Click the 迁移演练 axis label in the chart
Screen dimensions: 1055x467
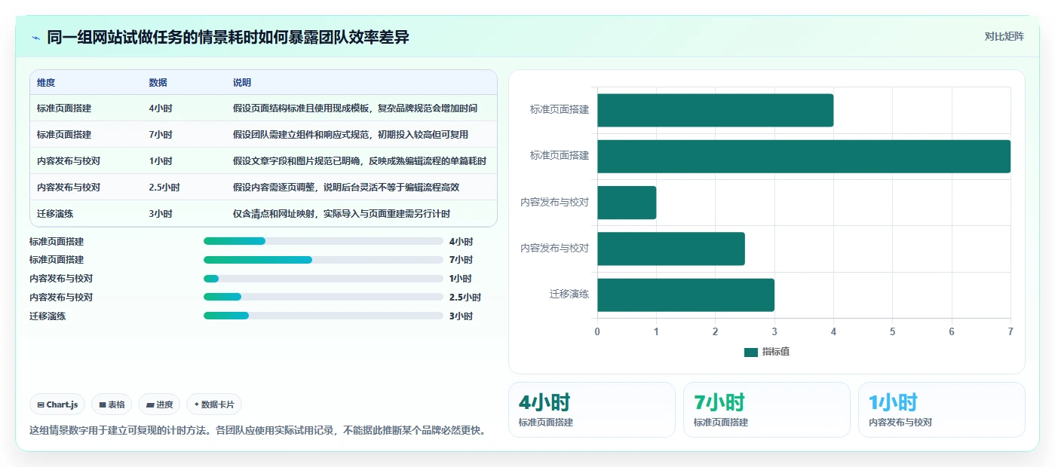tap(569, 294)
